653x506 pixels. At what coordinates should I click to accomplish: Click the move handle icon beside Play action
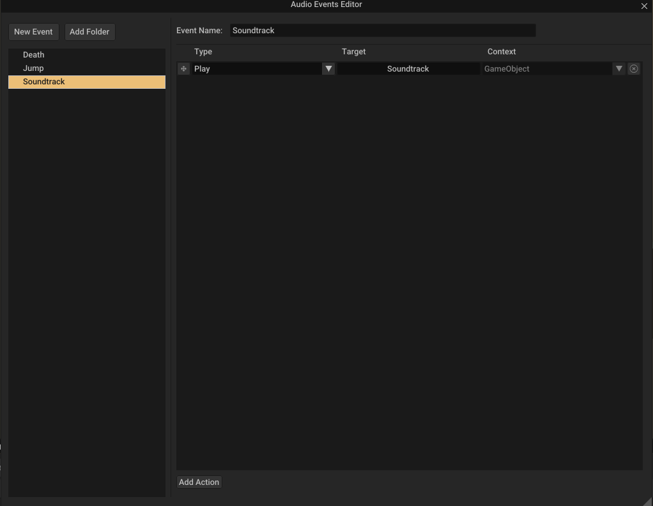(183, 68)
